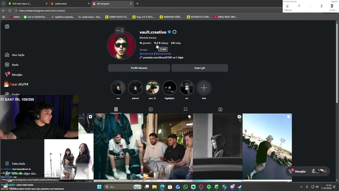Screen dimensions: 339x191
Task: Open the Windows Start menu
Action: (99, 187)
